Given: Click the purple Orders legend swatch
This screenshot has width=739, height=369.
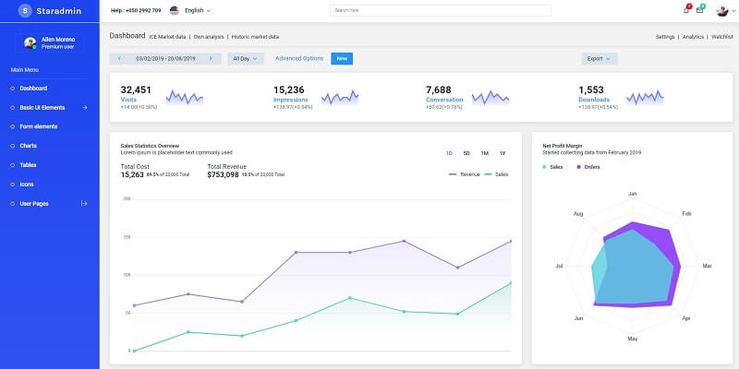Looking at the screenshot, I should pos(579,167).
